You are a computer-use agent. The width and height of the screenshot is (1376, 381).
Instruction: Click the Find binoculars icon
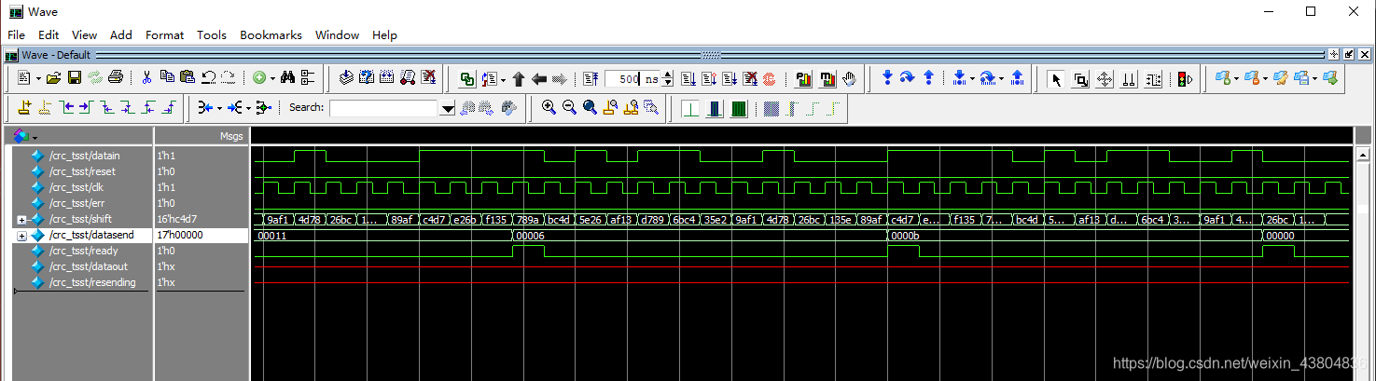[x=287, y=78]
